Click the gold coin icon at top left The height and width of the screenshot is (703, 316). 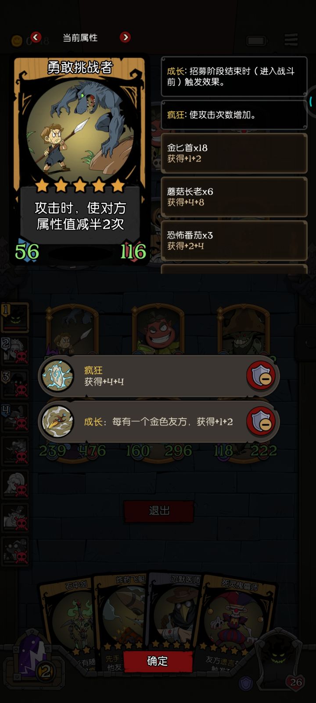click(x=17, y=41)
